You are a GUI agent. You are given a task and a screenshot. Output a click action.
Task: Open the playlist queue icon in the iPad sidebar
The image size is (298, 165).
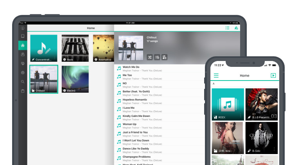tap(23, 63)
